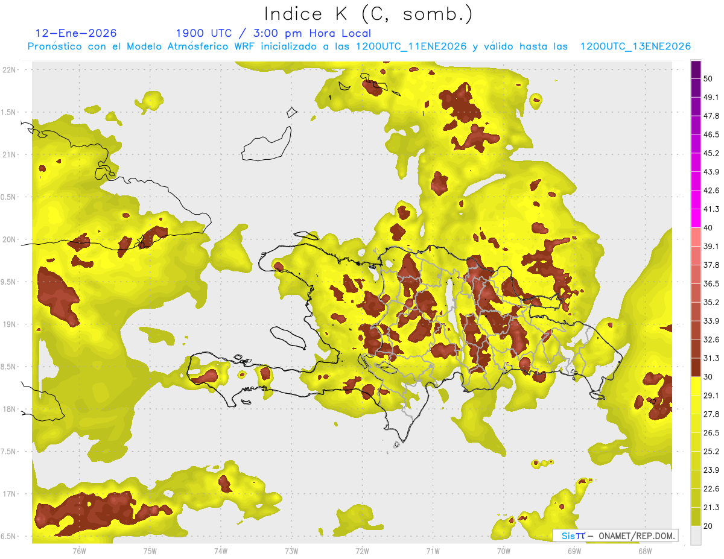Click the '73W' longitude label
Screen dimensions: 724x559
coord(291,551)
